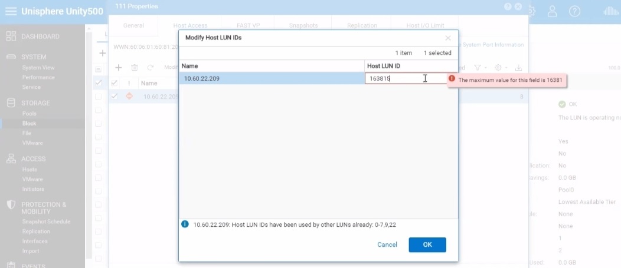Open Hosts under Access
Viewport: 621px width, 268px height.
click(30, 169)
